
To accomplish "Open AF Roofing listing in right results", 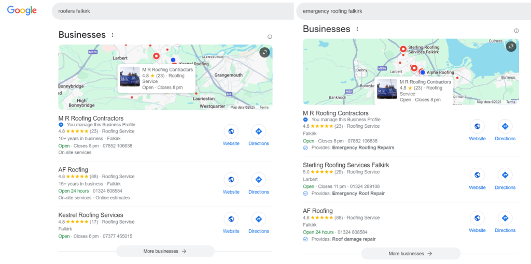I will point(318,211).
